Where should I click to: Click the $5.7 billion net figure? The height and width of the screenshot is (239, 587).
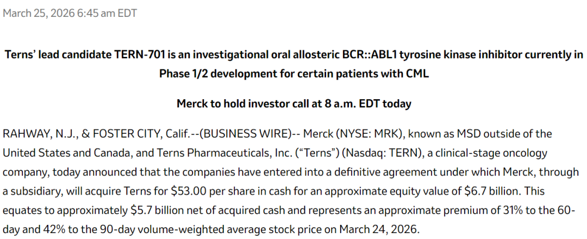[x=161, y=211]
